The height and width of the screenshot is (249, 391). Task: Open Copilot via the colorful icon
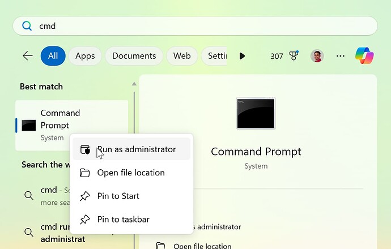(364, 55)
